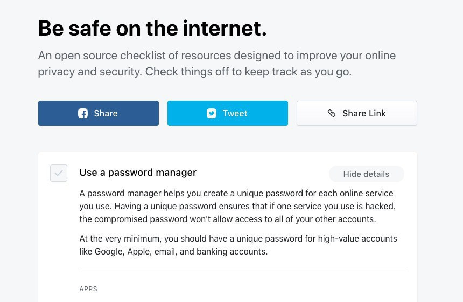The width and height of the screenshot is (463, 302).
Task: Click the "An open source checklist" subtitle line
Action: (x=216, y=56)
